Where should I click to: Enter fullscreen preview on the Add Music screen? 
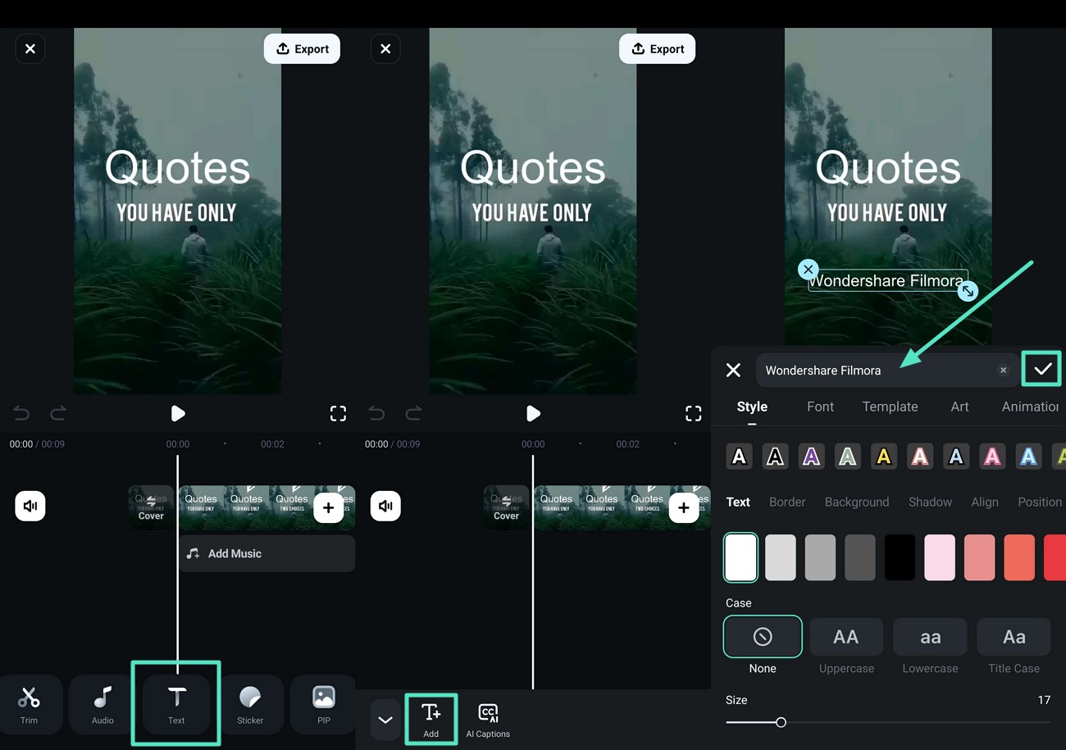point(338,413)
